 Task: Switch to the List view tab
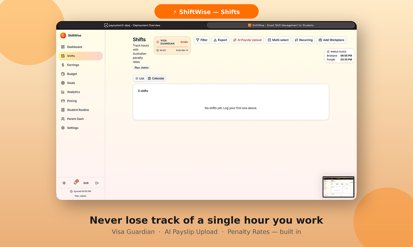tap(140, 78)
